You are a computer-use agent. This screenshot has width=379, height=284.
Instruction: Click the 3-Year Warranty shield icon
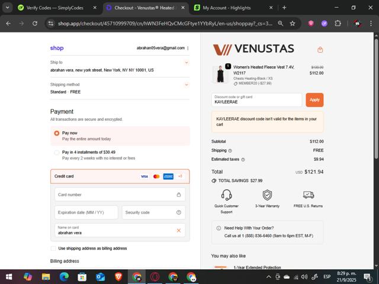267,195
